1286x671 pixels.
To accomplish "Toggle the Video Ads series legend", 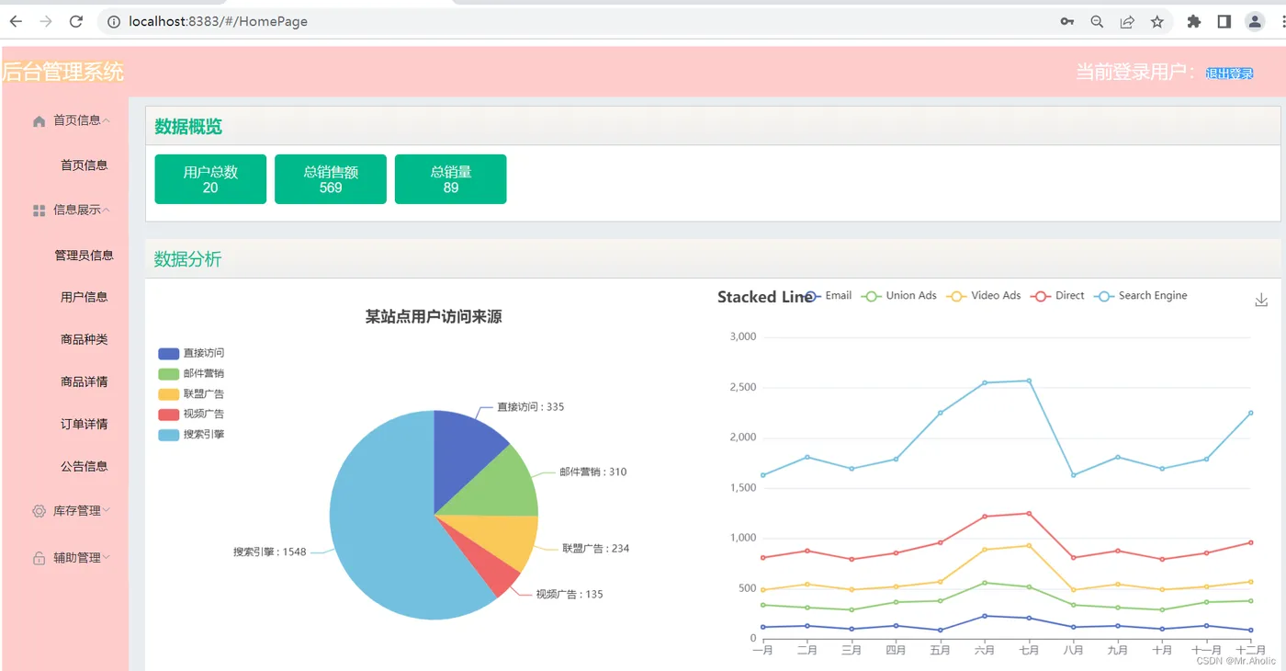I will pos(984,296).
